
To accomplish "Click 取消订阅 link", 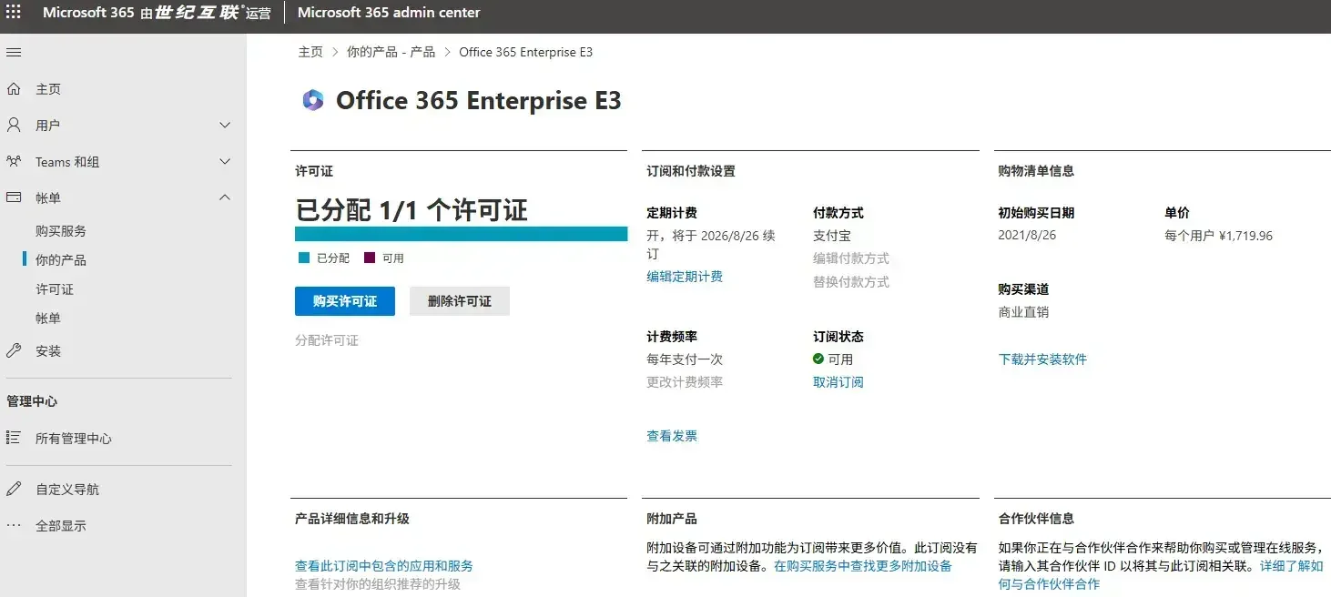I will click(x=838, y=382).
